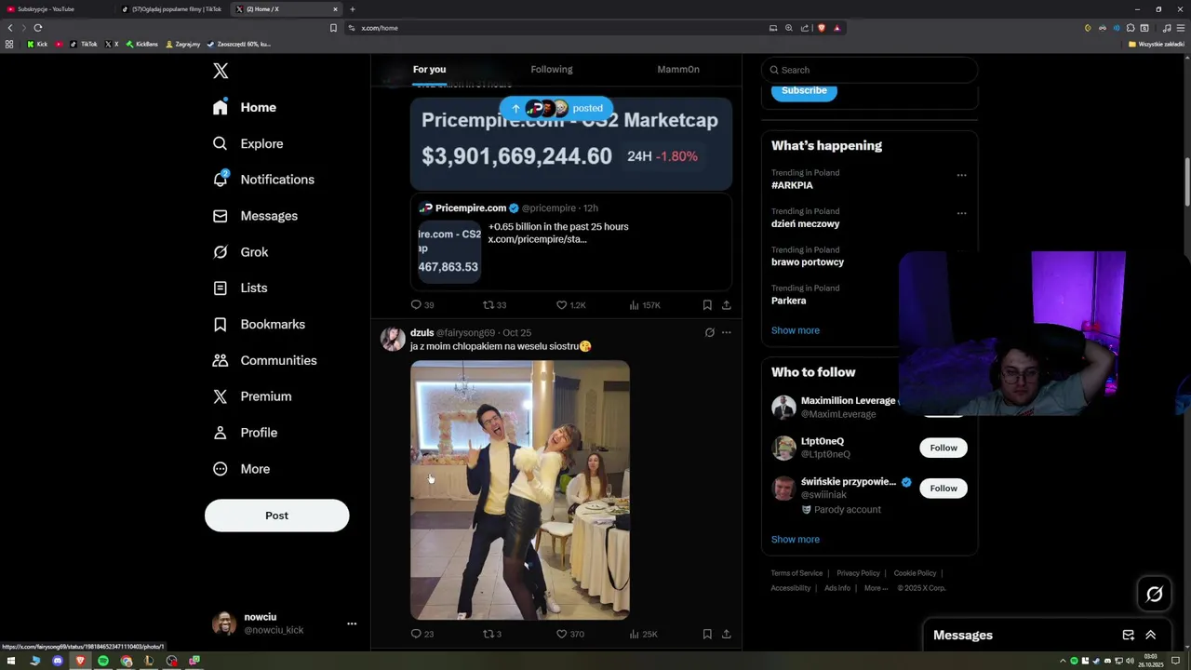This screenshot has width=1191, height=670.
Task: Click the Post button
Action: (x=276, y=516)
